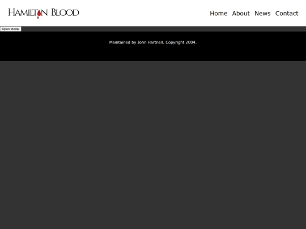Image resolution: width=306 pixels, height=229 pixels.
Task: Open the News section
Action: click(x=262, y=14)
